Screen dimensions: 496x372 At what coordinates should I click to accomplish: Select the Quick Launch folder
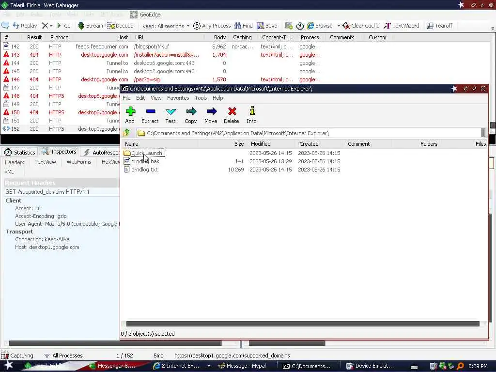[146, 153]
